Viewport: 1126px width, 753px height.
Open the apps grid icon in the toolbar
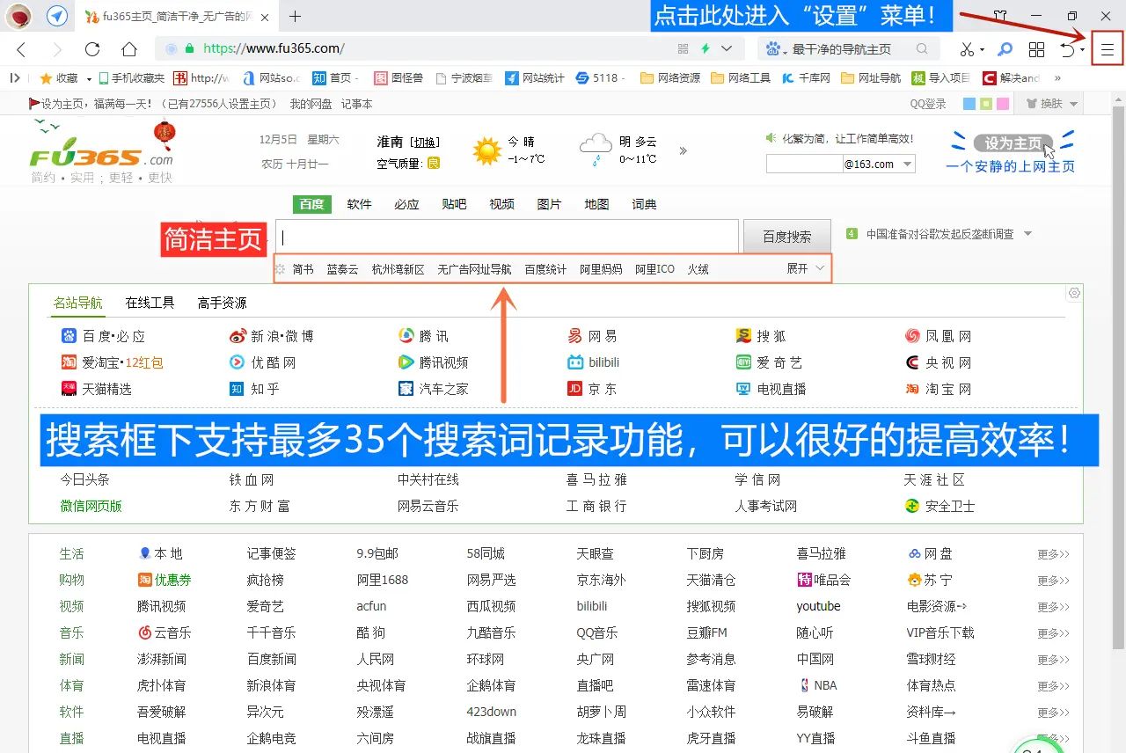[x=1036, y=49]
